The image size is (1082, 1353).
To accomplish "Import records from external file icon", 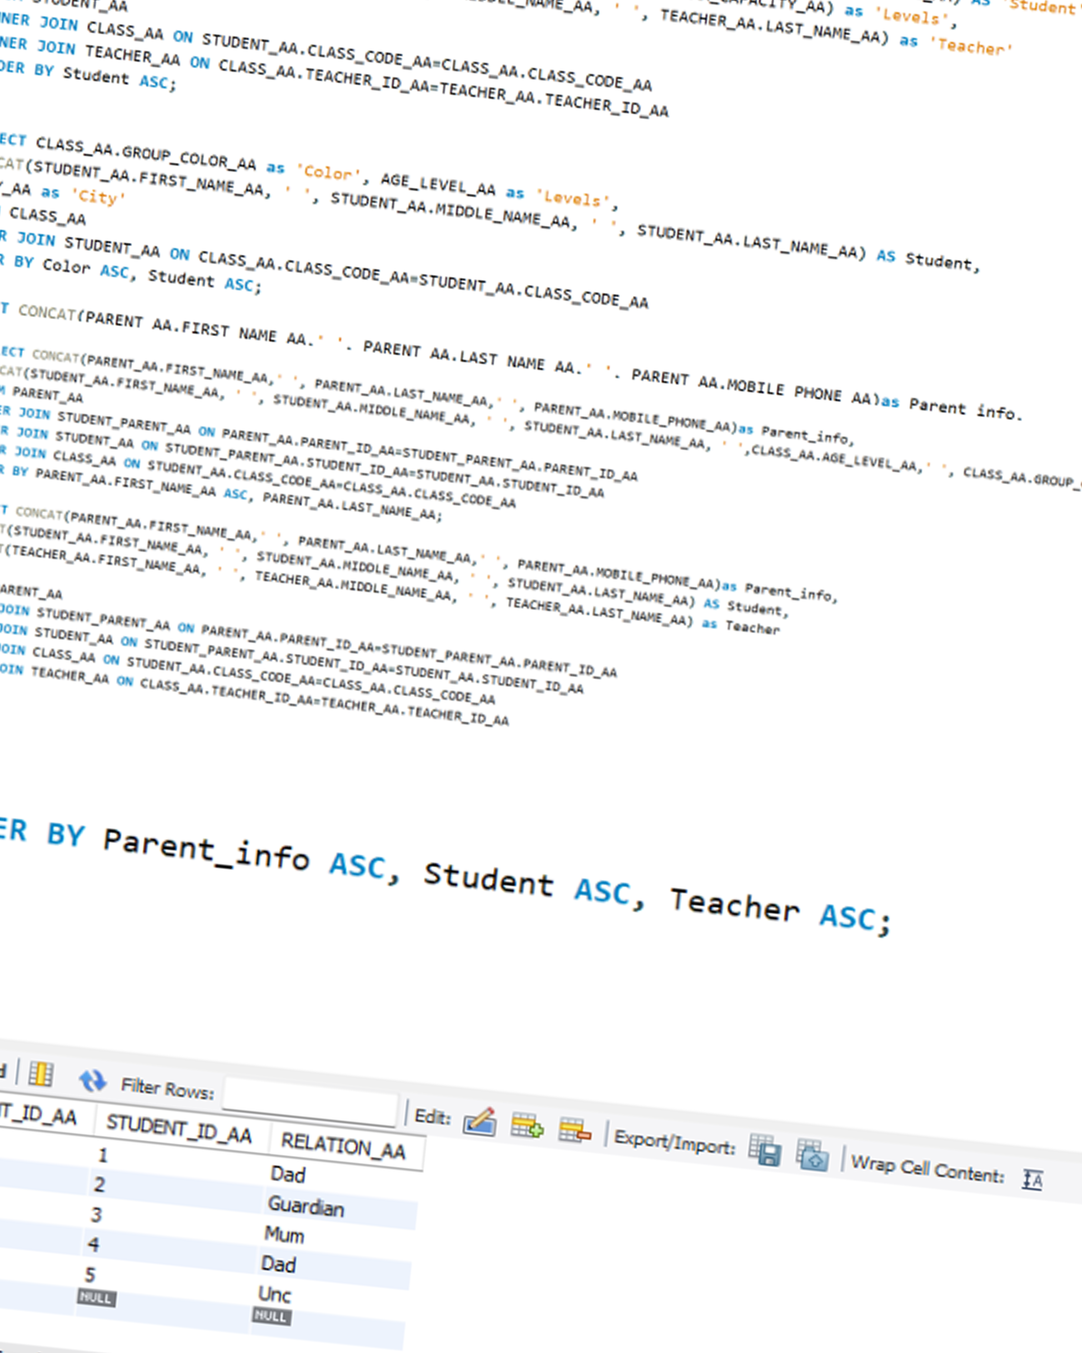I will point(812,1155).
